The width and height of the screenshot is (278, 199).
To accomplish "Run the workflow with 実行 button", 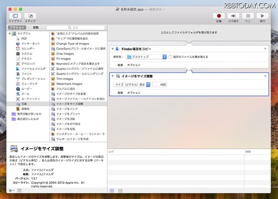I will pos(262,16).
